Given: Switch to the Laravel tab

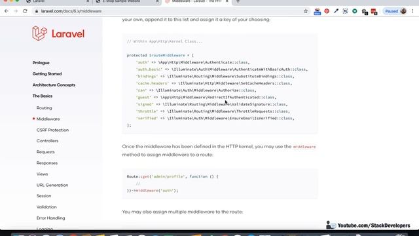Looking at the screenshot, I should (x=58, y=1).
